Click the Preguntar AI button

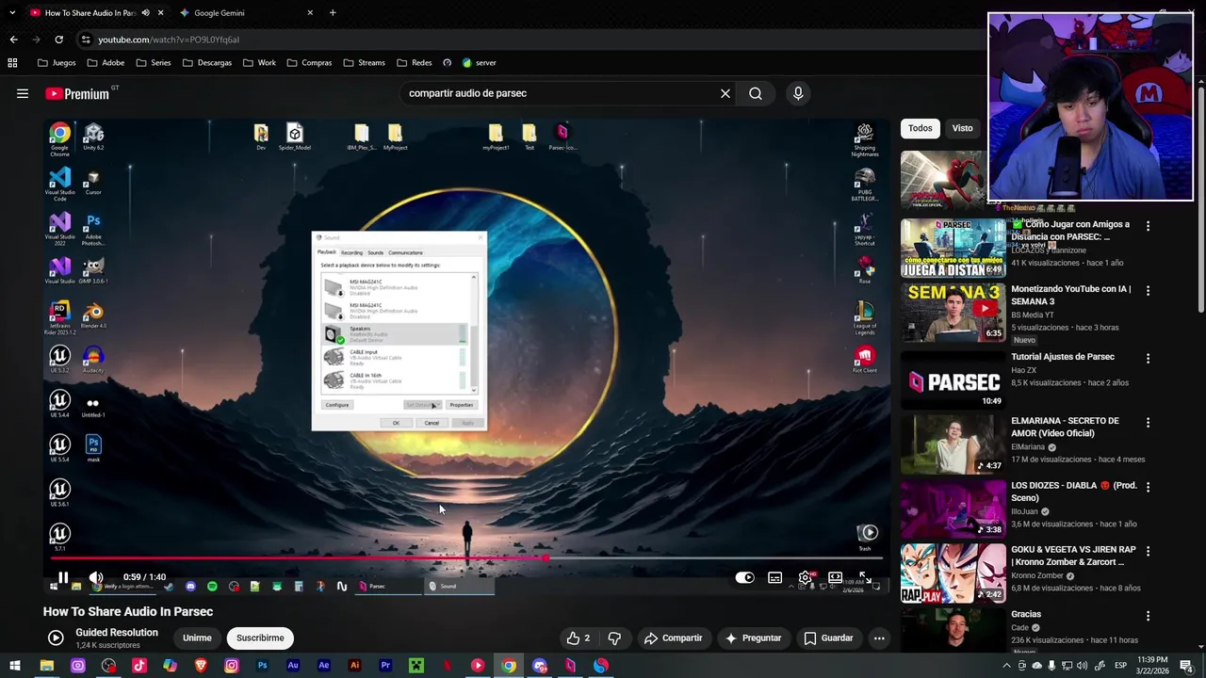[753, 638]
